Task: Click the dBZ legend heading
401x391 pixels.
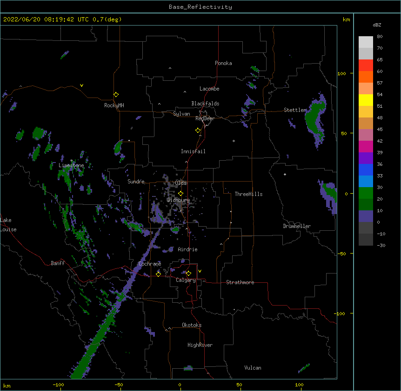Action: pos(377,25)
